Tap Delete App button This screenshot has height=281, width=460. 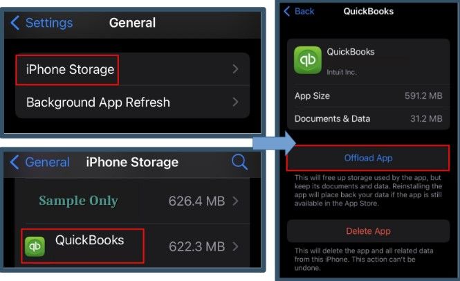368,231
